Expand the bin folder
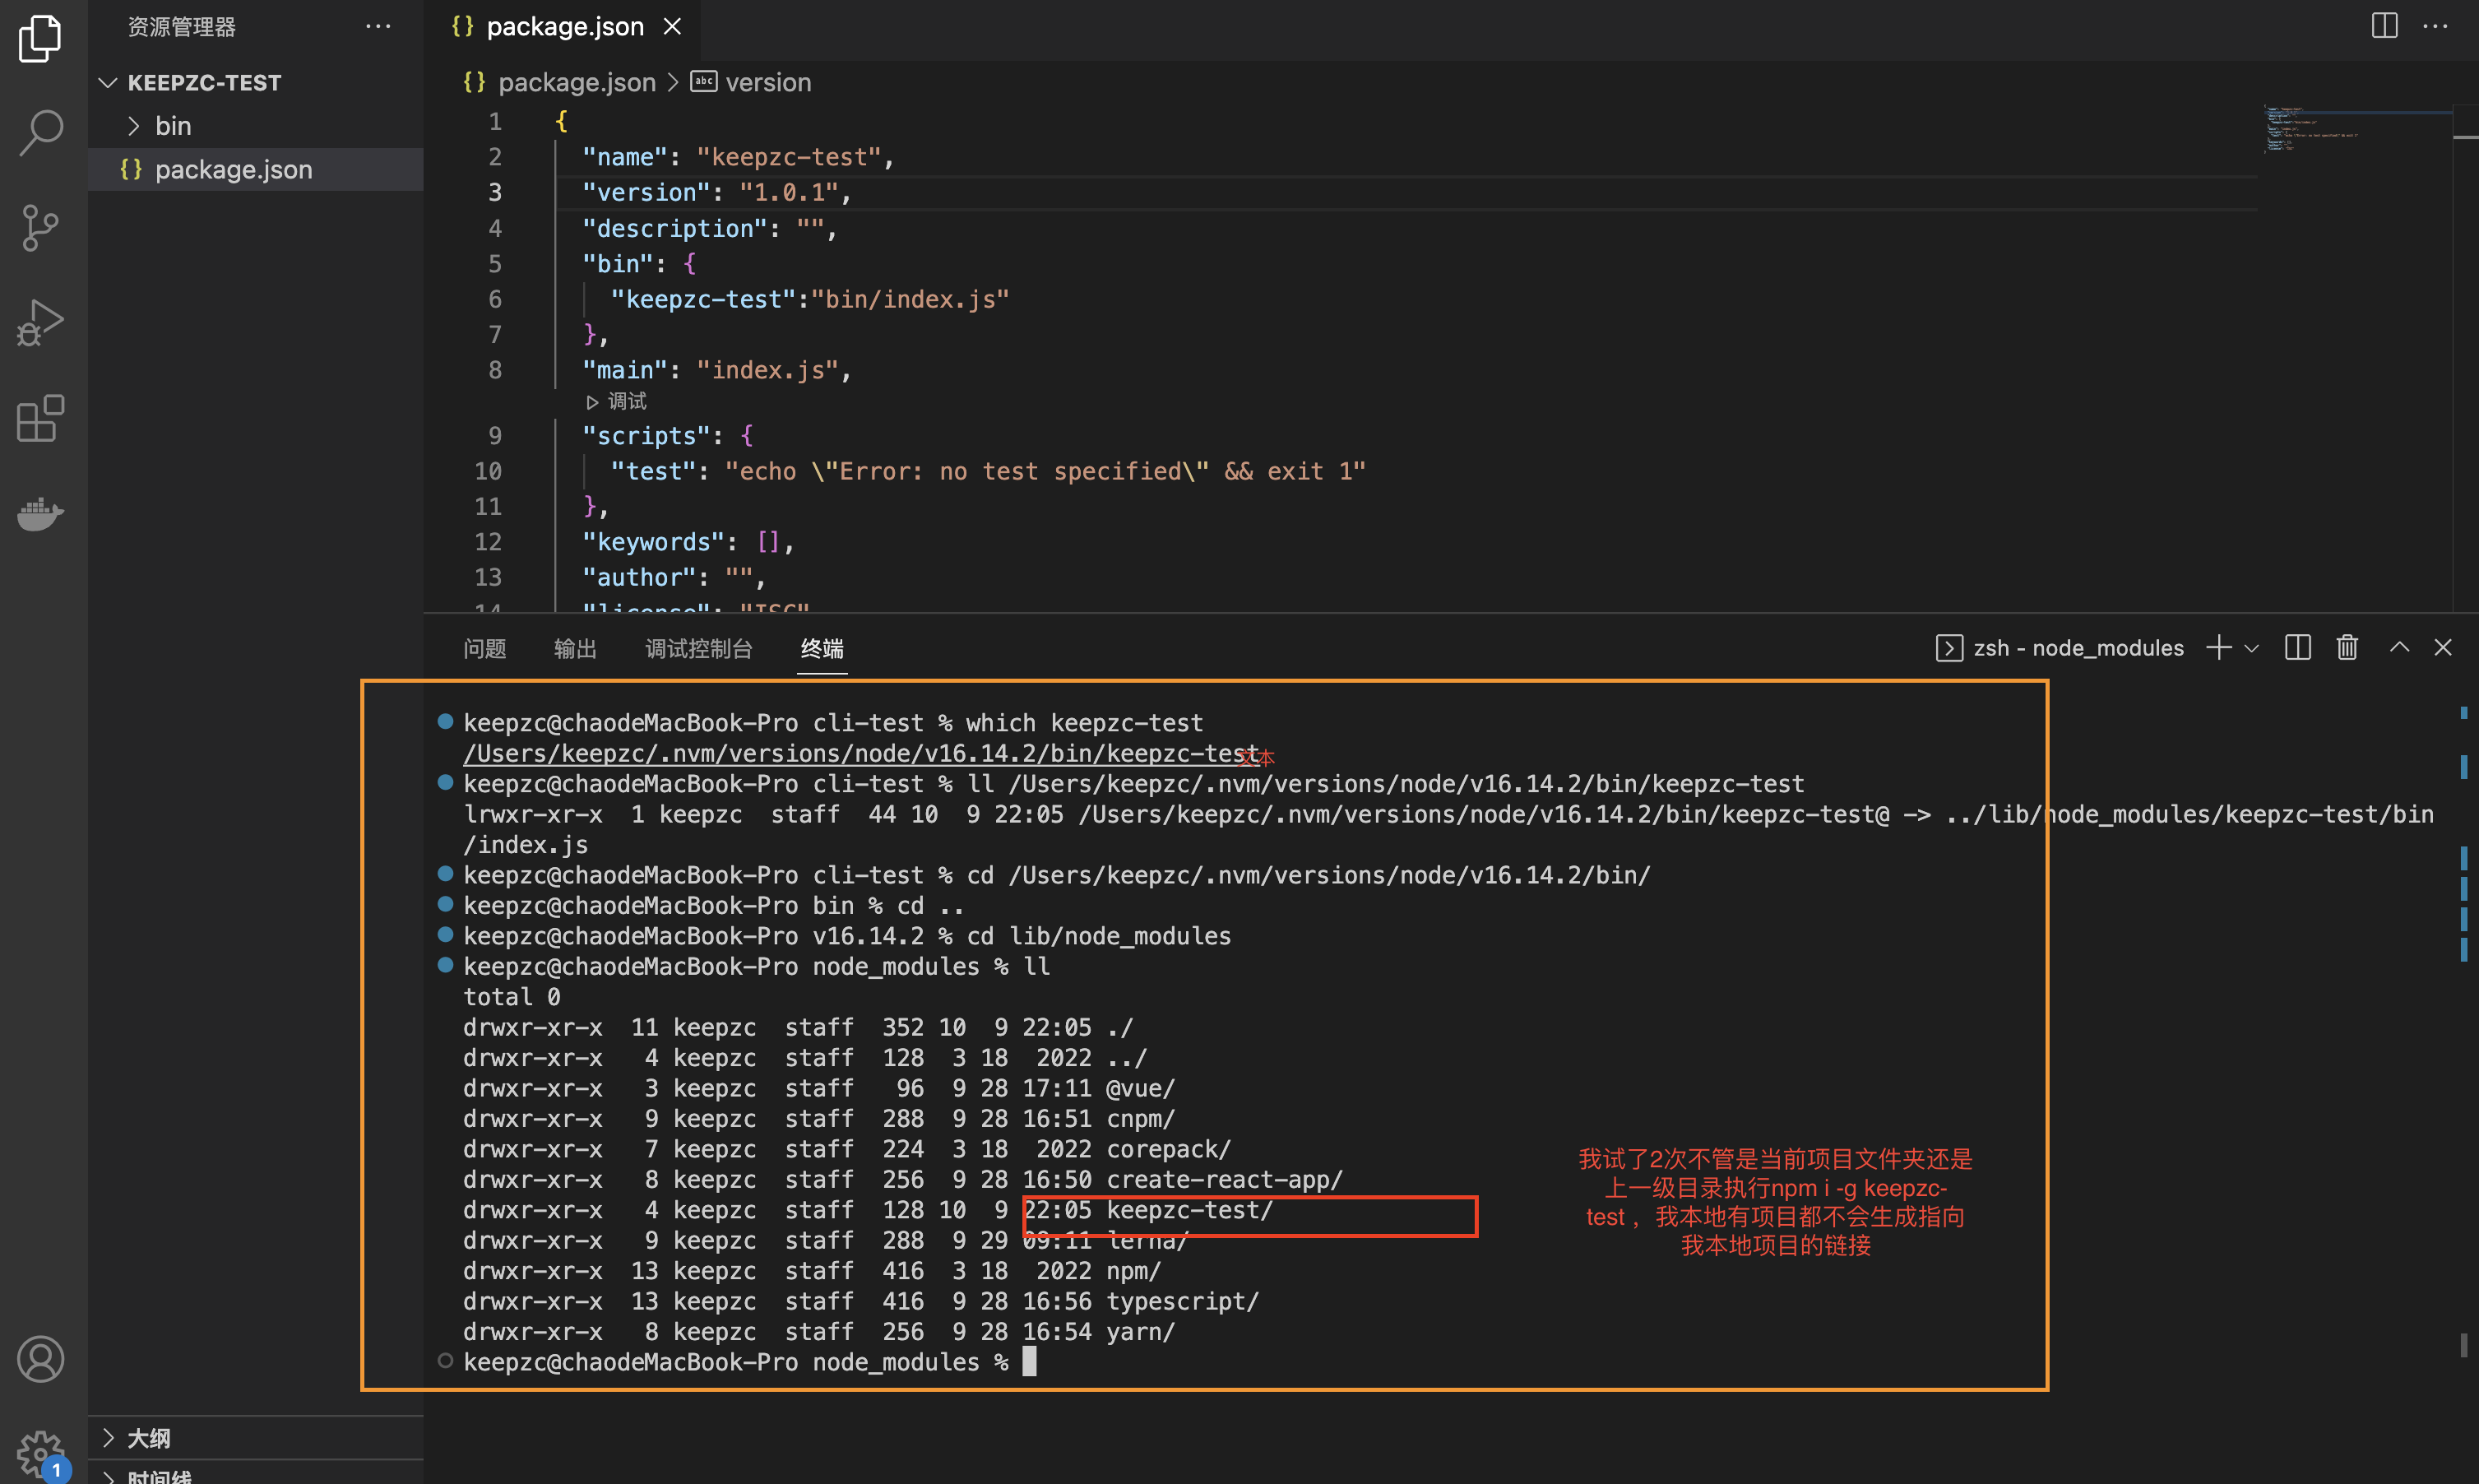This screenshot has width=2479, height=1484. 173,126
